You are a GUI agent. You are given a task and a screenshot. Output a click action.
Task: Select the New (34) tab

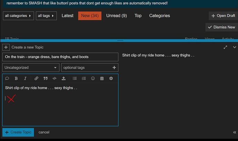90,16
